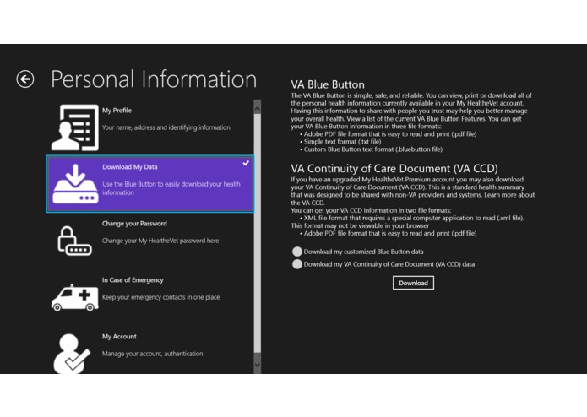
Task: Go back with the circled arrow button
Action: 25,79
